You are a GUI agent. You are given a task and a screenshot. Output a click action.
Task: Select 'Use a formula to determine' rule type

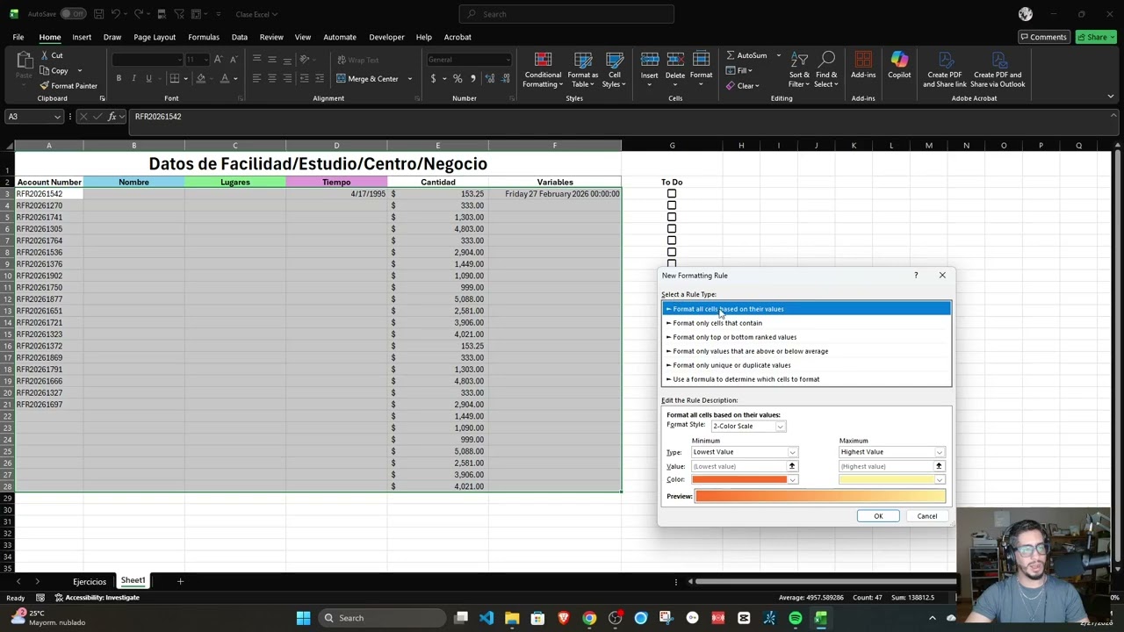coord(806,379)
